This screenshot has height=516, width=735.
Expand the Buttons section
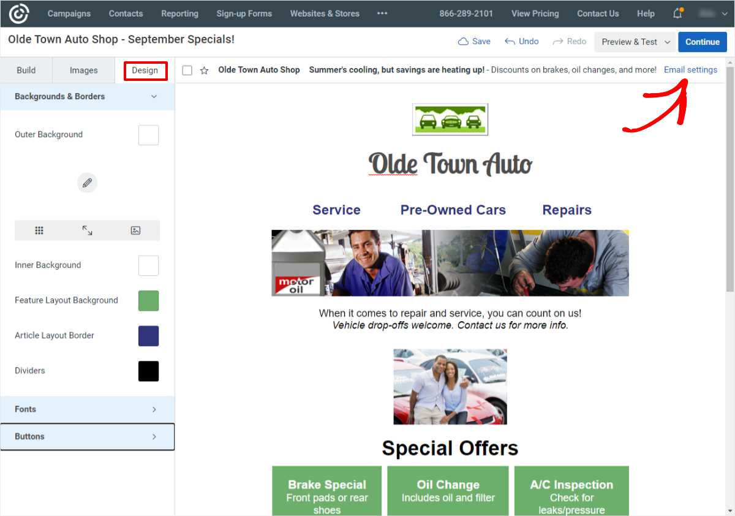pos(87,436)
